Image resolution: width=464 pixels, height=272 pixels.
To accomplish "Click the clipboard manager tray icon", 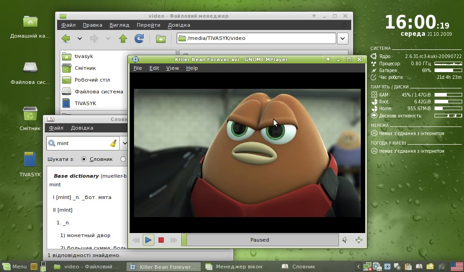I will click(408, 267).
